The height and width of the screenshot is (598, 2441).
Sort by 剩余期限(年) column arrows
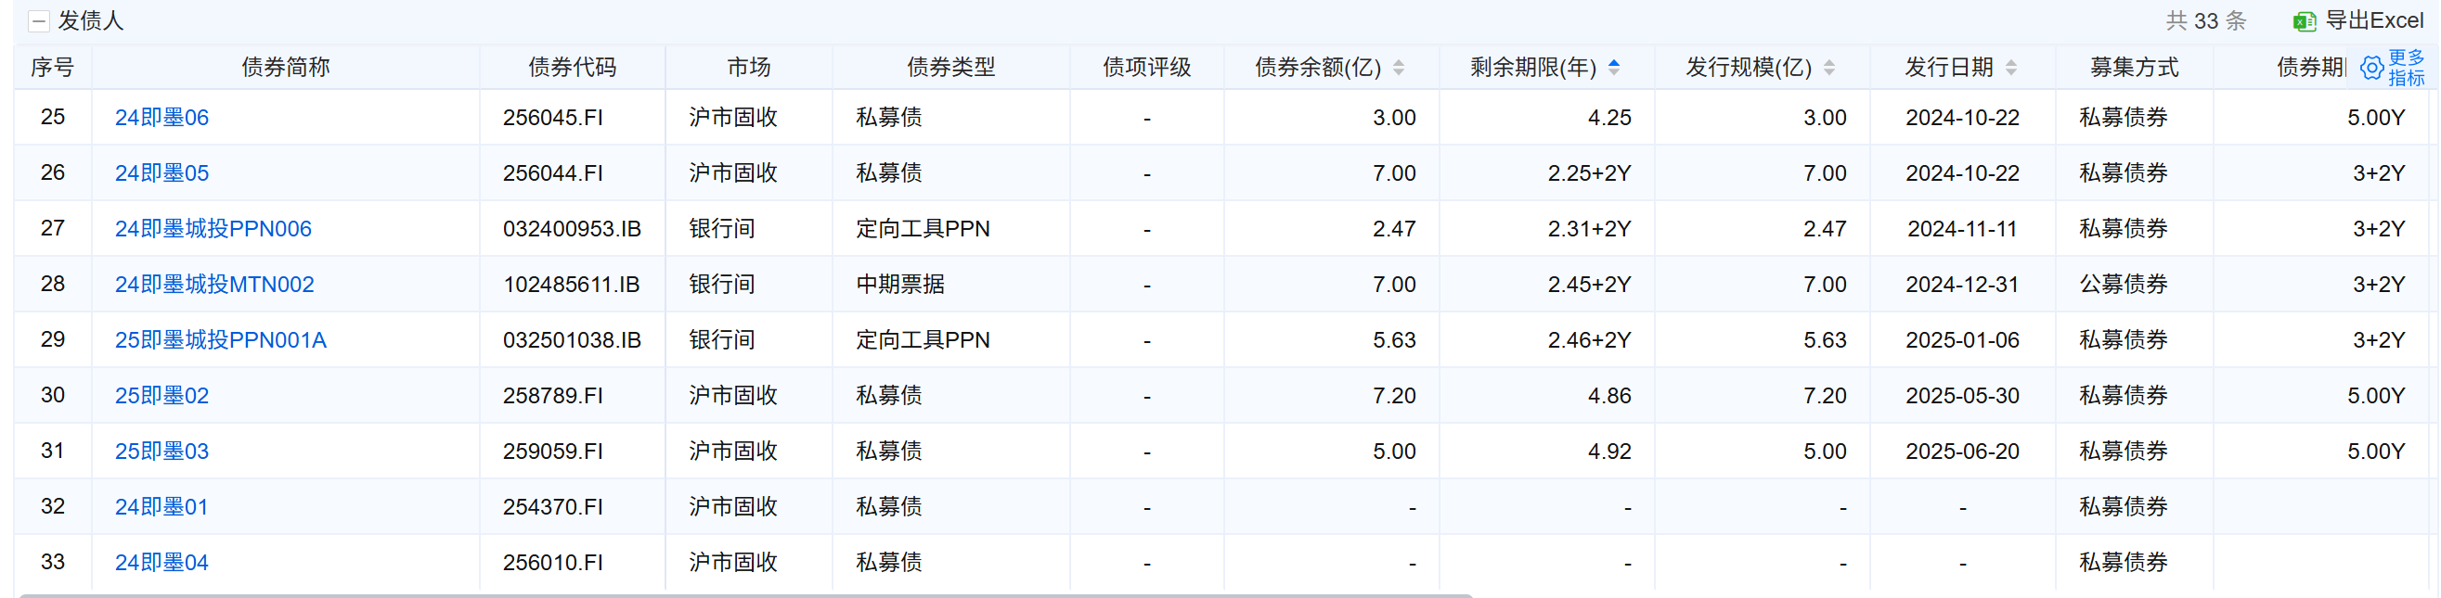click(x=1614, y=68)
